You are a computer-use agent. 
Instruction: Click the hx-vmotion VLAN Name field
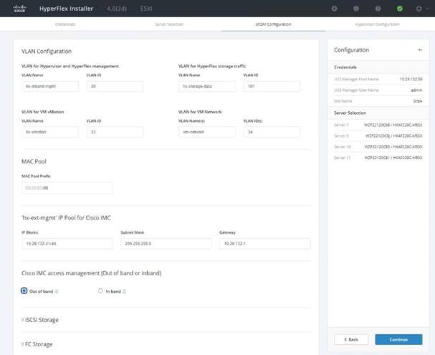(x=50, y=132)
